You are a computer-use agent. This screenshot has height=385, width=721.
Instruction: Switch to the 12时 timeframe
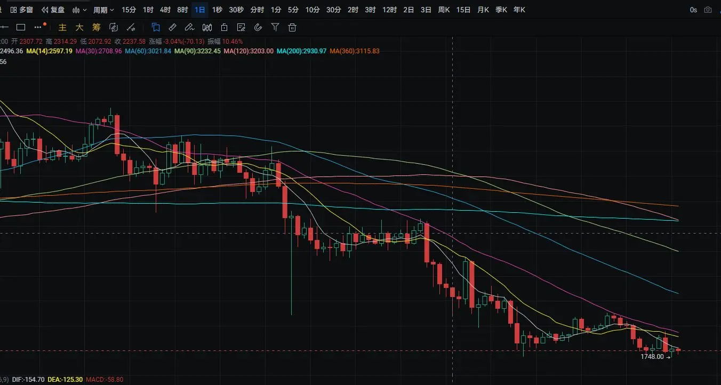tap(389, 10)
